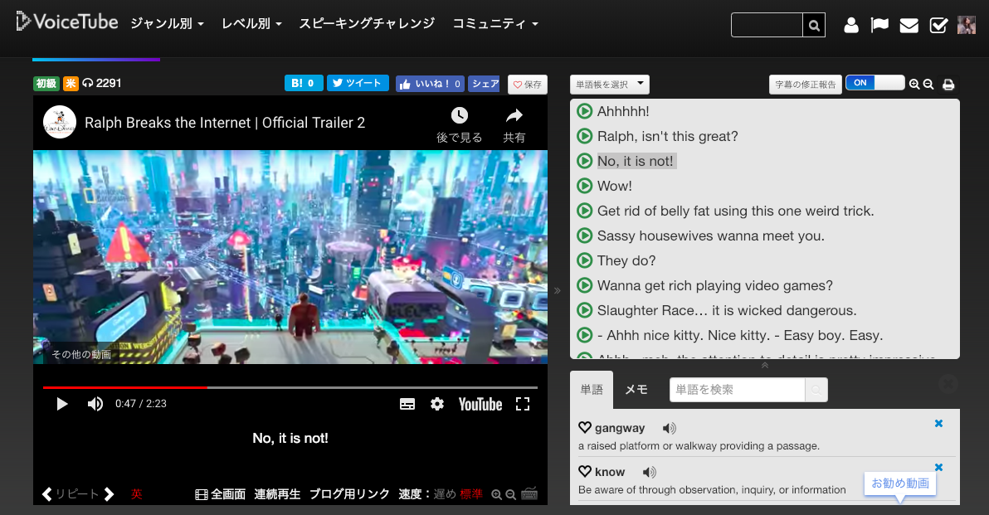This screenshot has height=515, width=989.
Task: Switch to the 単語 words tab
Action: click(592, 390)
